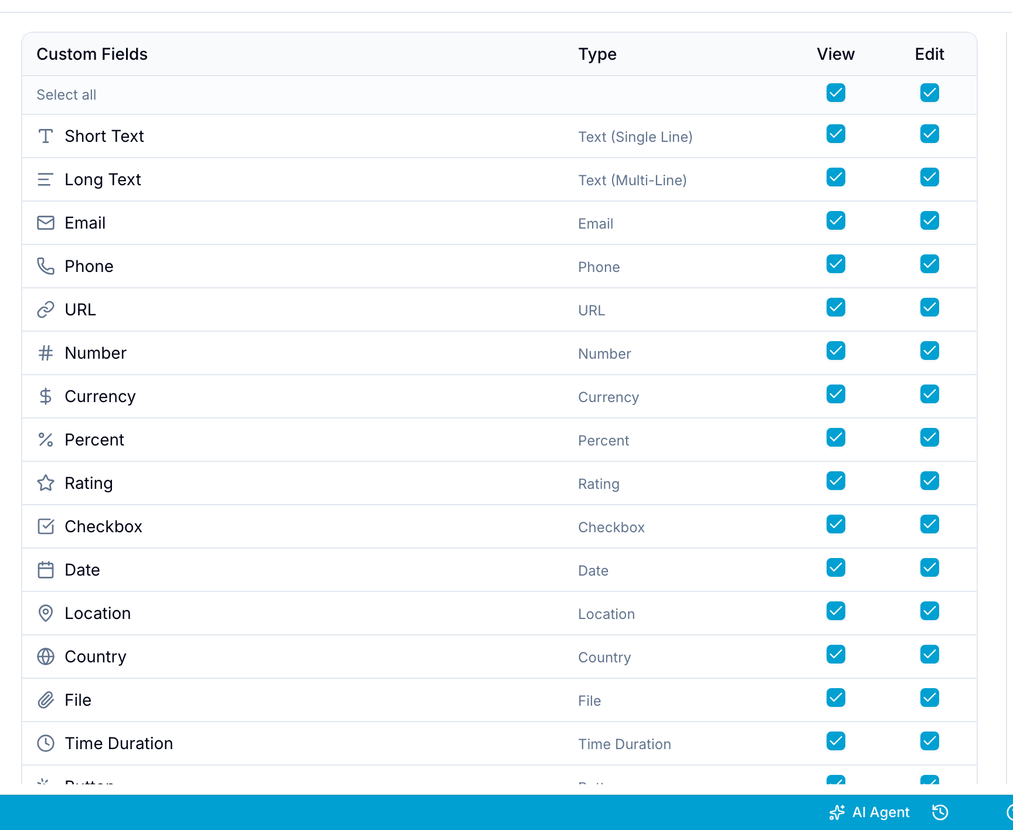
Task: Disable View for Currency field
Action: pyautogui.click(x=836, y=394)
